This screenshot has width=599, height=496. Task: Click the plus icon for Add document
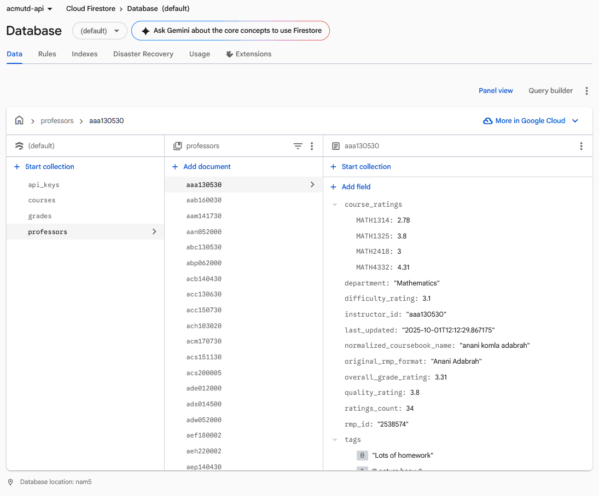tap(175, 166)
